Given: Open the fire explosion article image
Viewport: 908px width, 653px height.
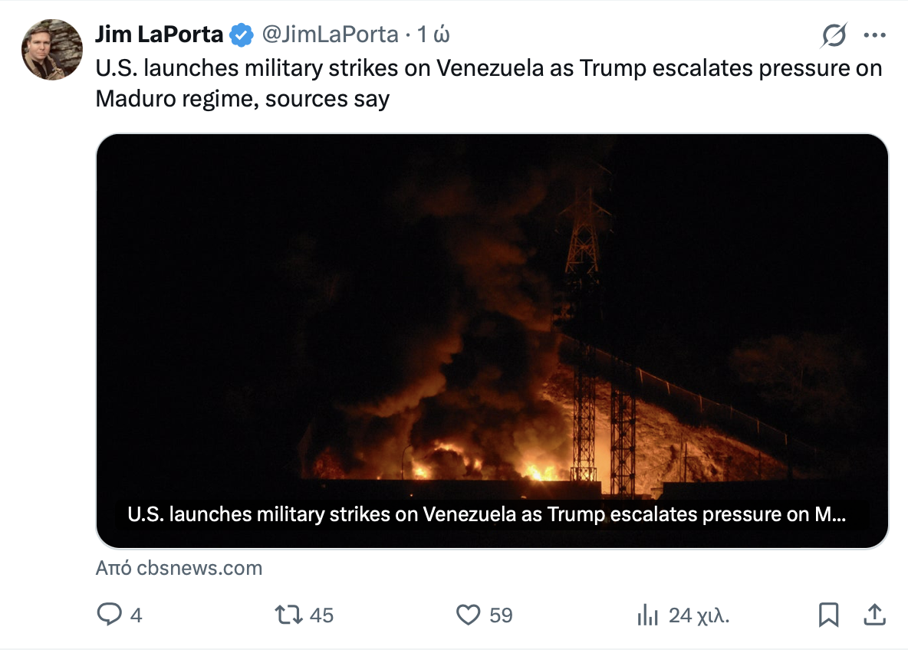Looking at the screenshot, I should [x=492, y=322].
